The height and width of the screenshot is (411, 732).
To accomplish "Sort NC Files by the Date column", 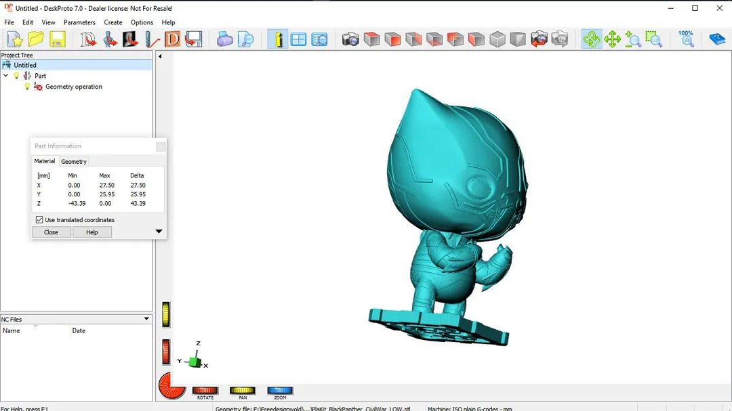I will (x=111, y=330).
